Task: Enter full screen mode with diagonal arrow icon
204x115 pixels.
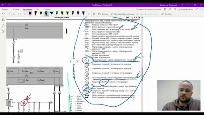Action: point(197,9)
